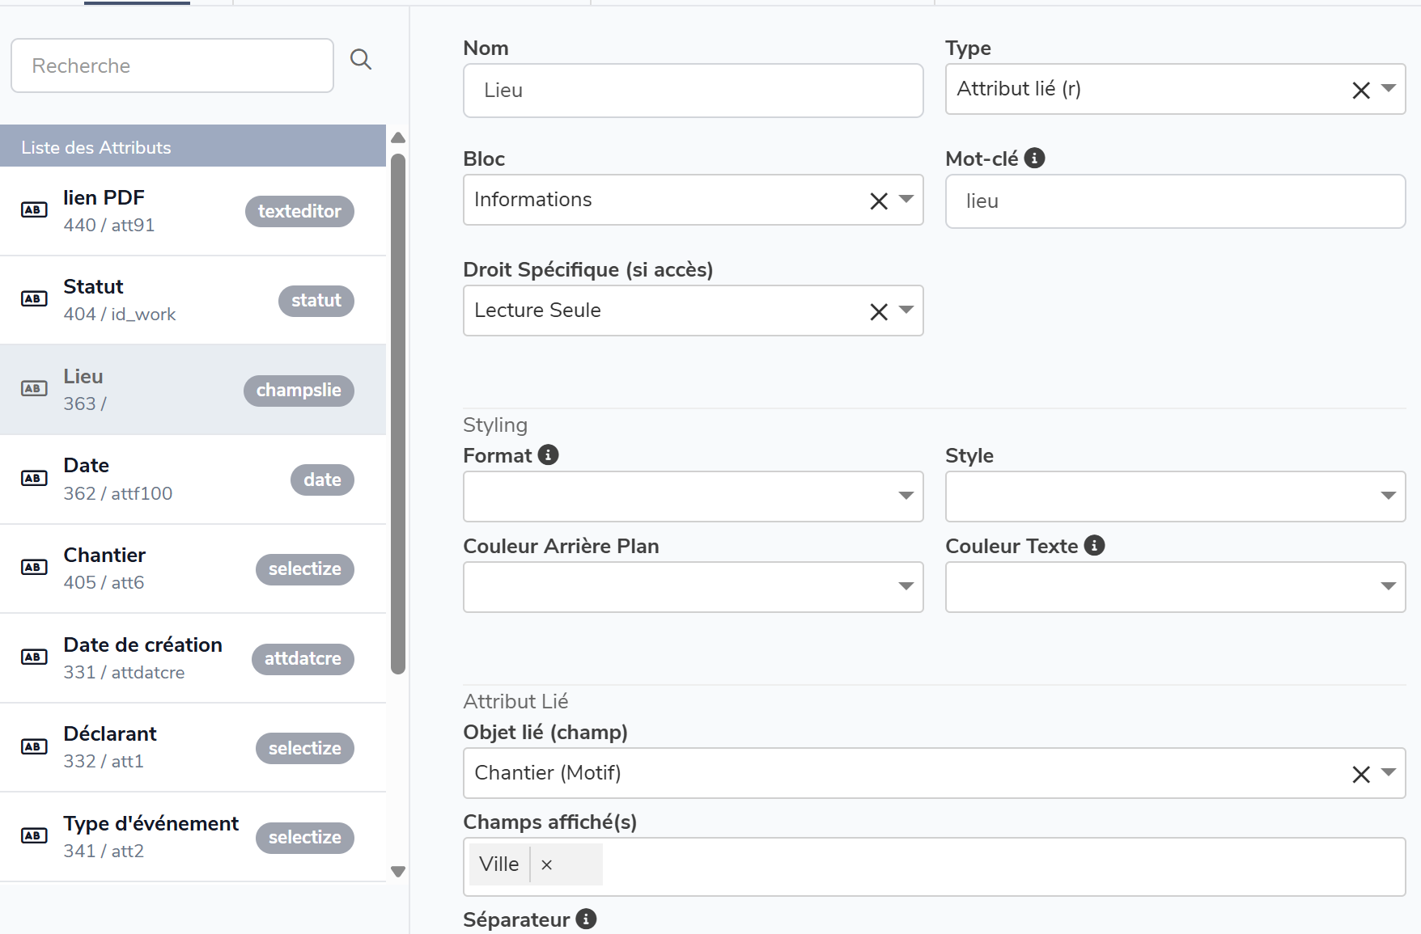Open the Format dropdown
The height and width of the screenshot is (934, 1421).
click(x=906, y=496)
